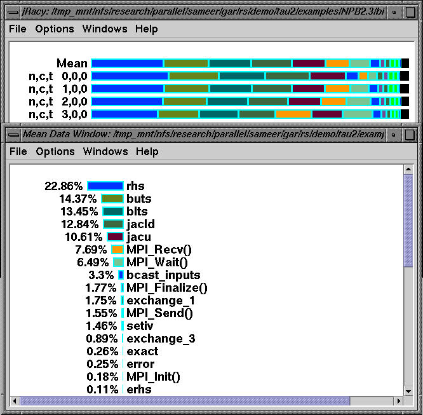Click the setiv function name
Screen dimensions: 423x415
(x=140, y=326)
